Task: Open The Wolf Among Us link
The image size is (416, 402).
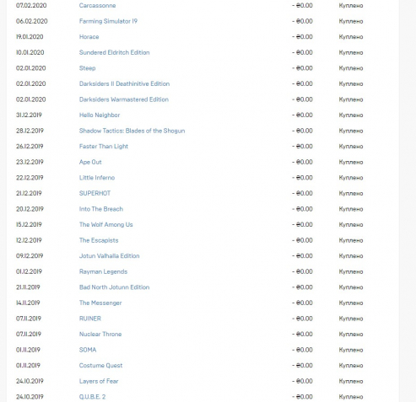Action: tap(105, 225)
